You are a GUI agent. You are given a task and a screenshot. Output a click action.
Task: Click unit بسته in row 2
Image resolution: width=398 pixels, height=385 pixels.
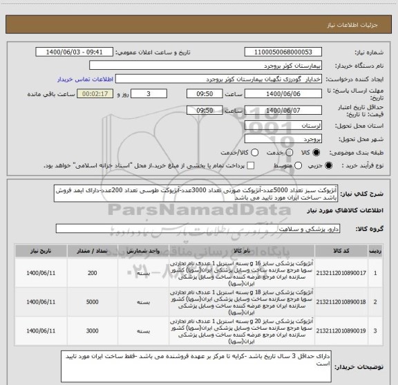[144, 302]
